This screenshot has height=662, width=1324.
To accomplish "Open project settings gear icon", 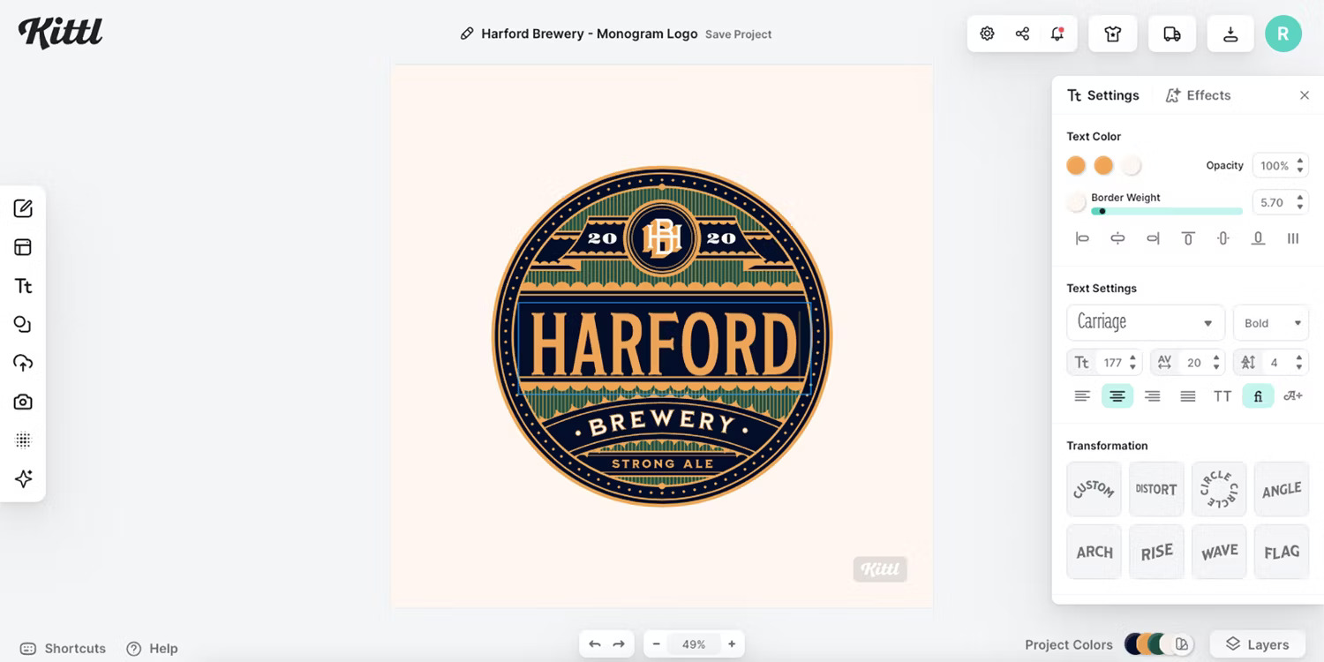I will pyautogui.click(x=987, y=34).
